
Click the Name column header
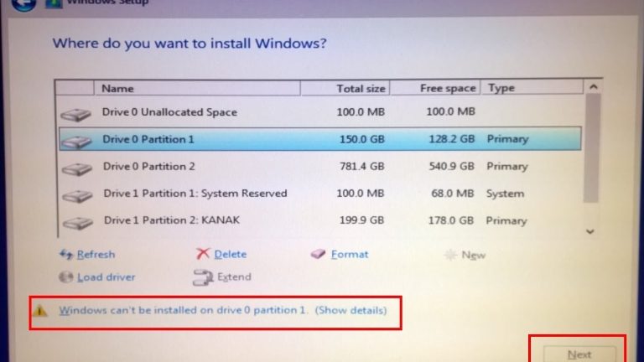click(197, 88)
